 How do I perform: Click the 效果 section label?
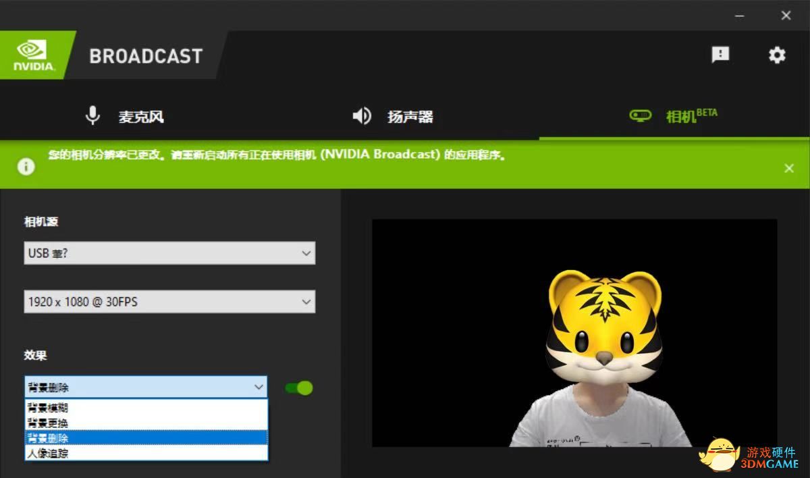(x=36, y=355)
